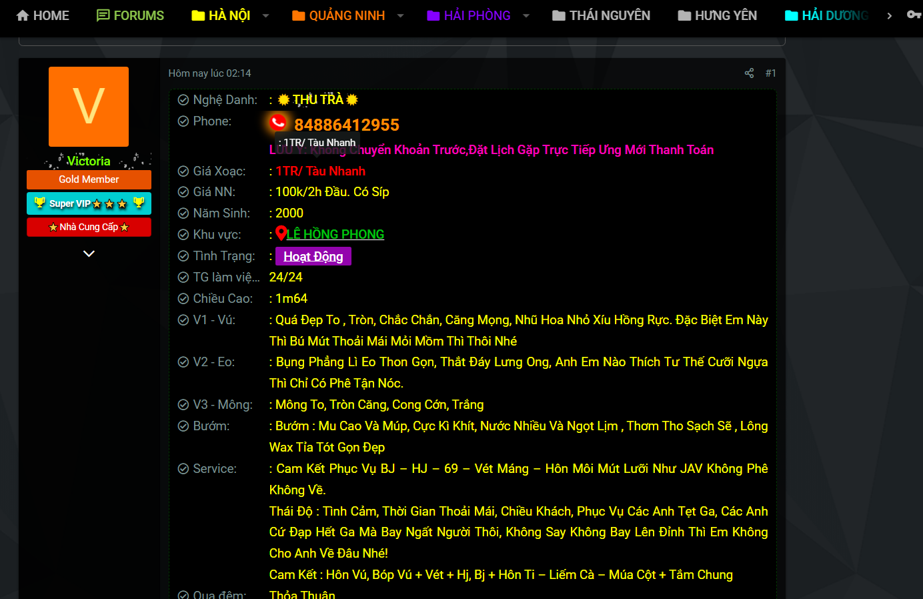Click the HÀ NỘI folder icon

click(x=198, y=15)
